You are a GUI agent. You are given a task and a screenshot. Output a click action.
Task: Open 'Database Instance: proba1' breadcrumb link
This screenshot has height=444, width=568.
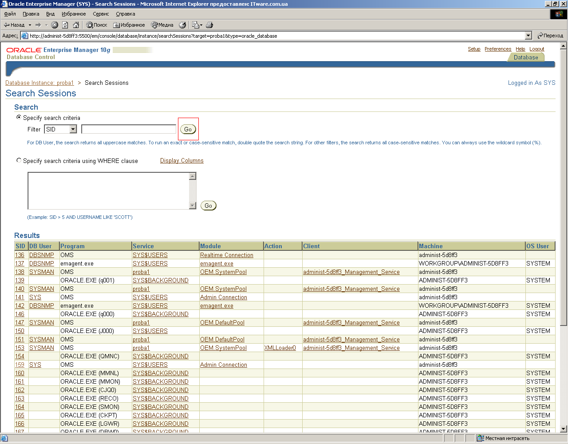[39, 83]
